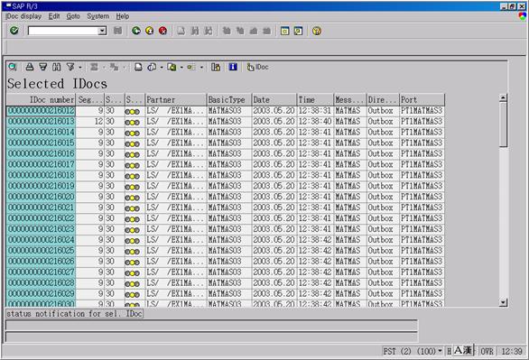Image resolution: width=529 pixels, height=360 pixels.
Task: Click the Sort Descending icon
Action: tap(42, 67)
